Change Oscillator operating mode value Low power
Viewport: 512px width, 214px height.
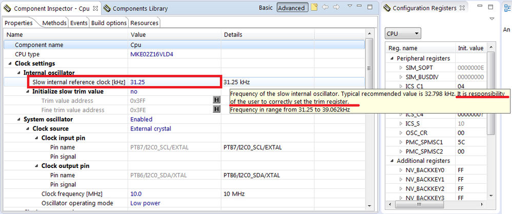175,203
